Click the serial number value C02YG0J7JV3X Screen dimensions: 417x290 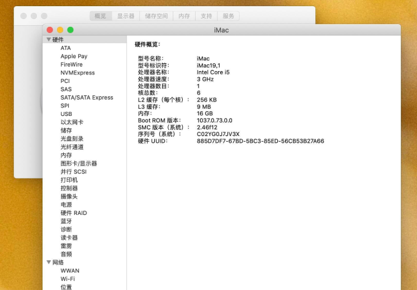(x=218, y=134)
